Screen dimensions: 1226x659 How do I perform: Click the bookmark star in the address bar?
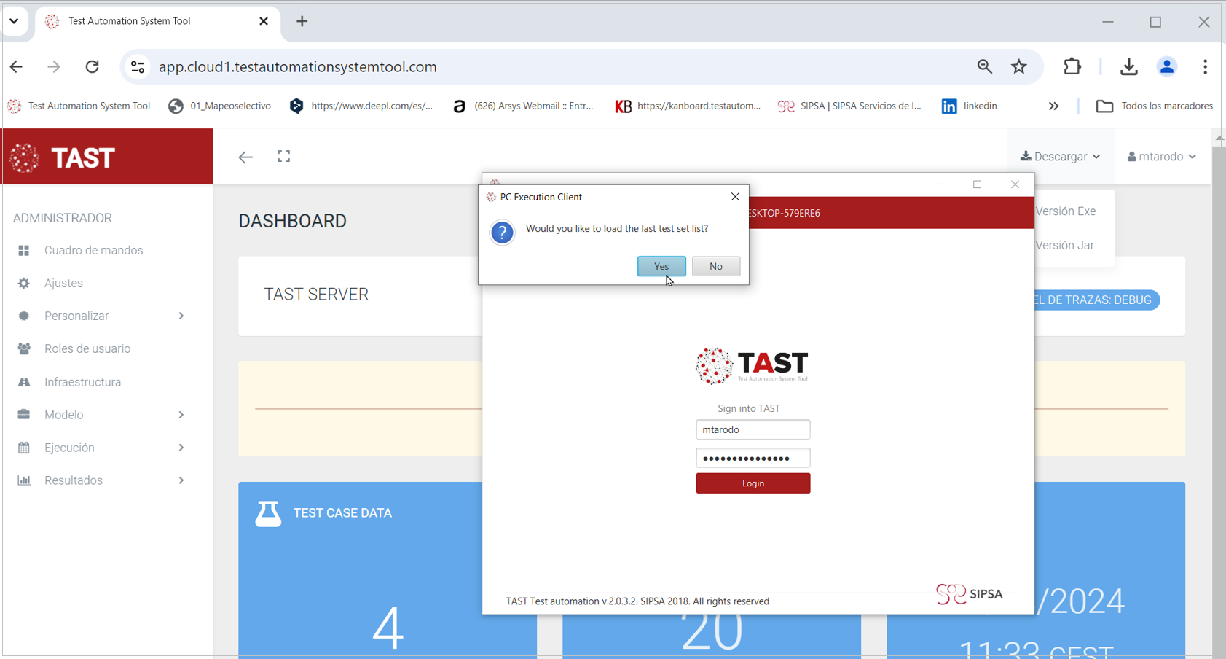[1019, 66]
